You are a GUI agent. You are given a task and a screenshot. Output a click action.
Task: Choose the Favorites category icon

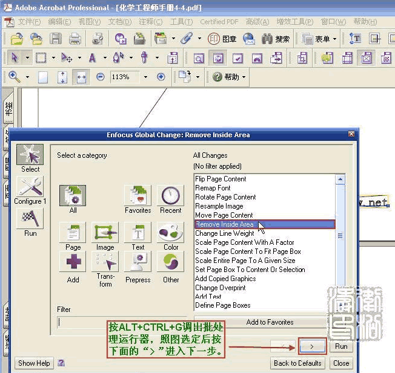pos(138,195)
